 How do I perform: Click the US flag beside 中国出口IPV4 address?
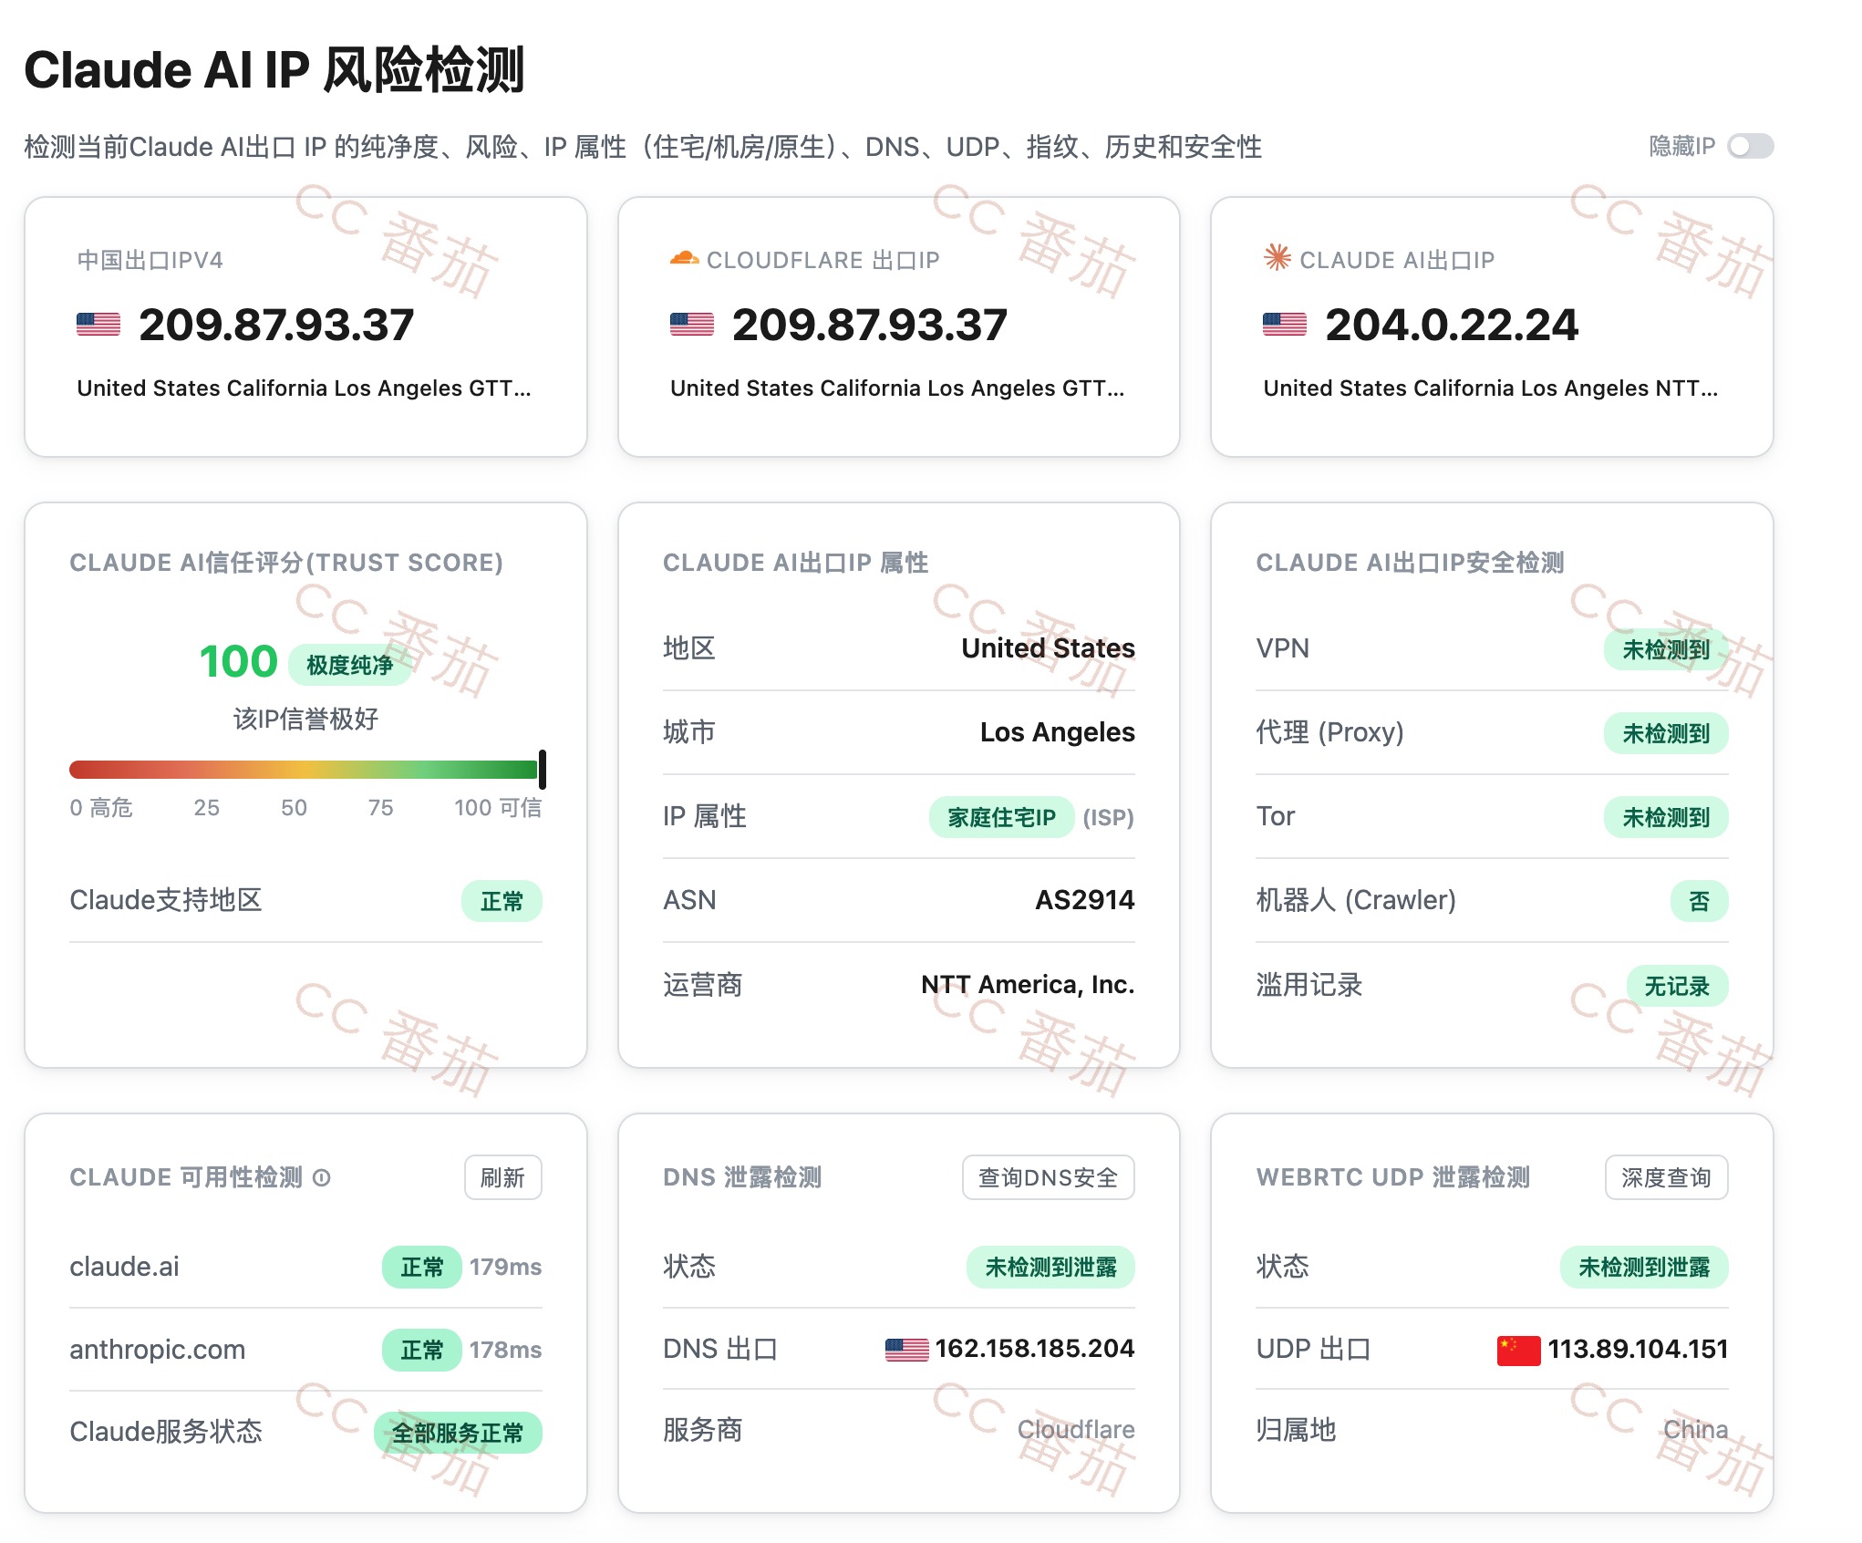pyautogui.click(x=98, y=325)
